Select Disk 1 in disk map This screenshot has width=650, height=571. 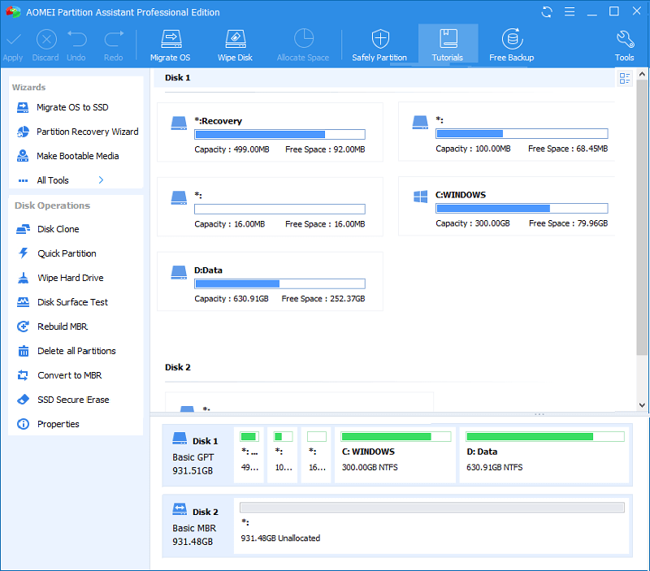click(197, 456)
